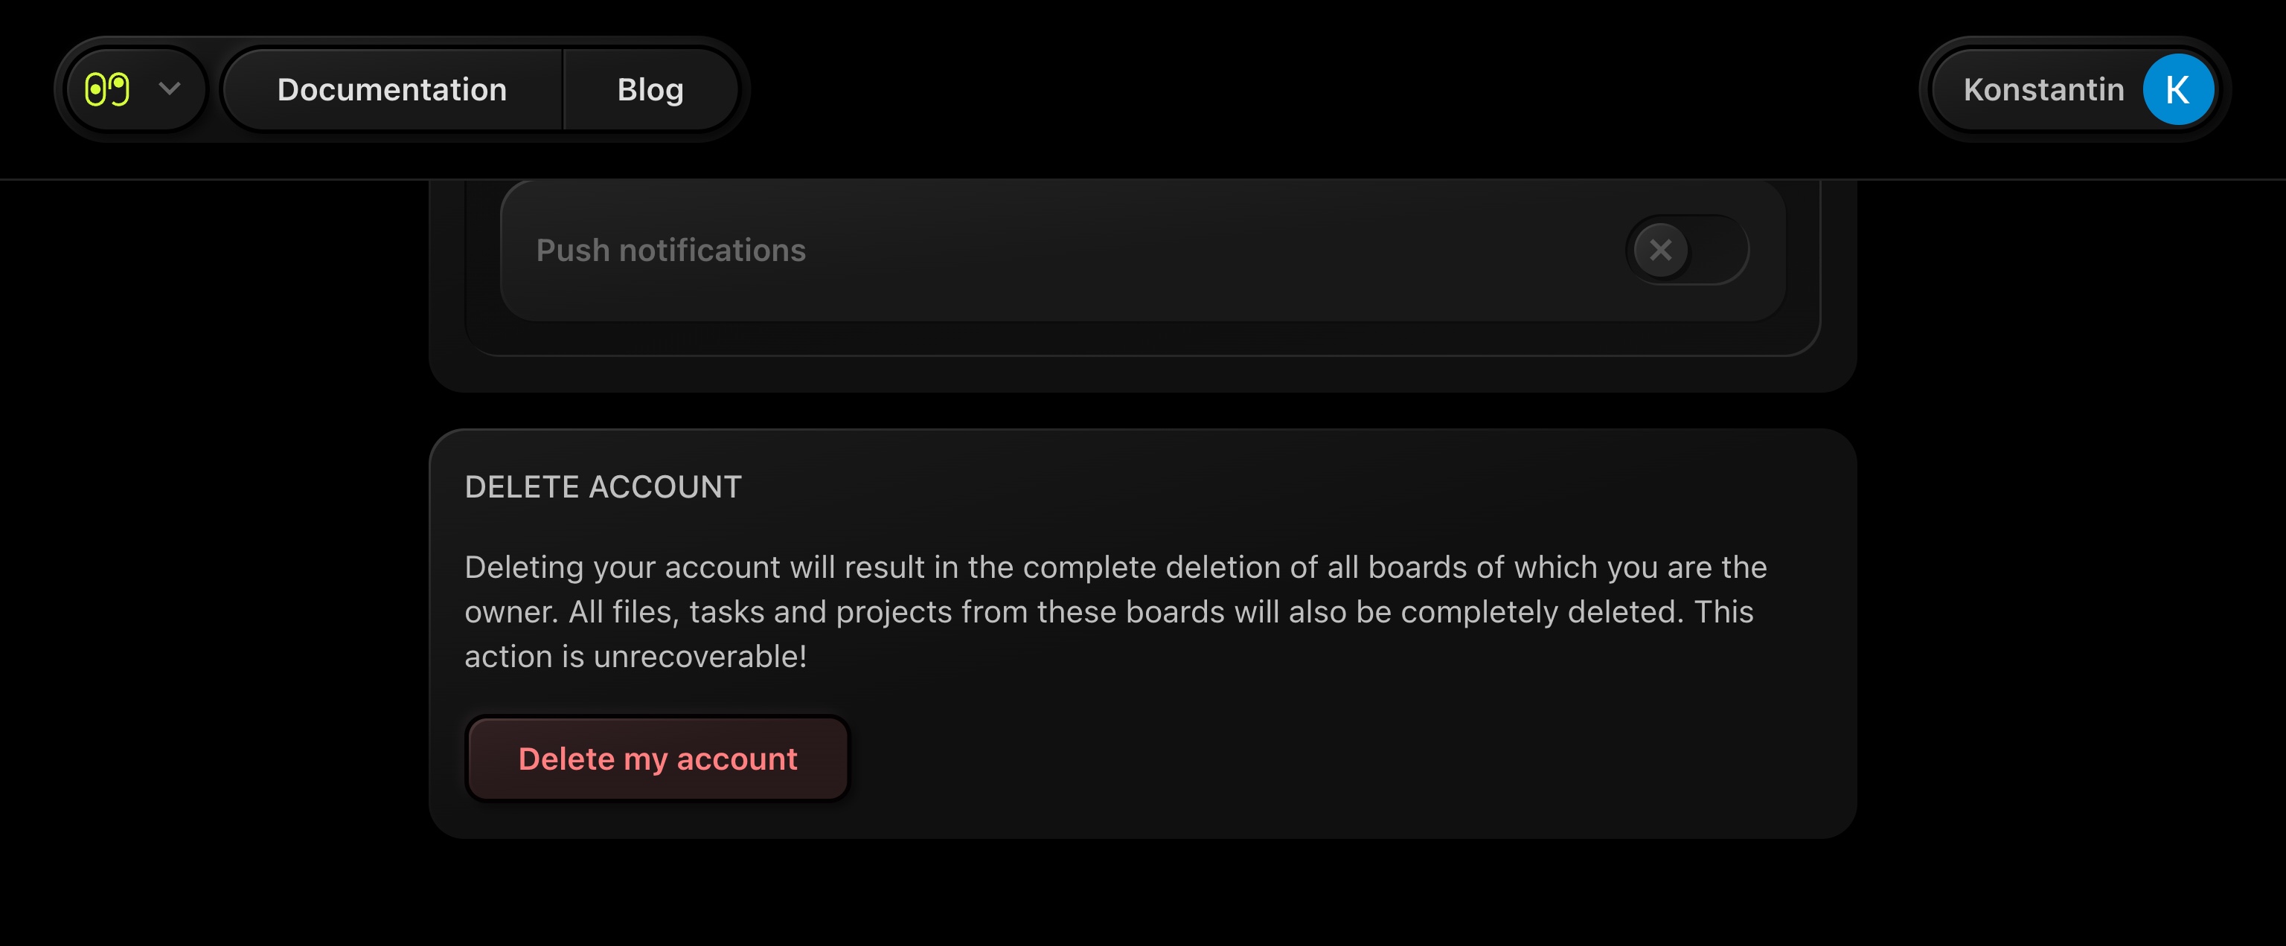The image size is (2286, 946).
Task: Click the Push notifications label
Action: pyautogui.click(x=671, y=250)
